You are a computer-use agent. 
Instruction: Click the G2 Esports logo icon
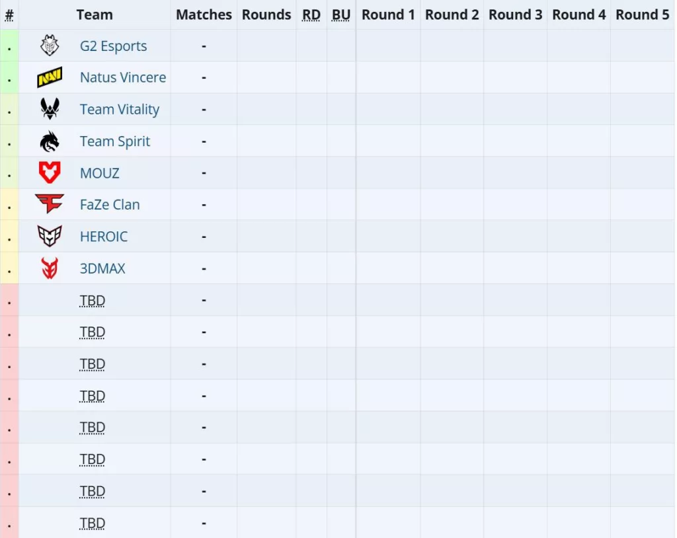click(50, 46)
